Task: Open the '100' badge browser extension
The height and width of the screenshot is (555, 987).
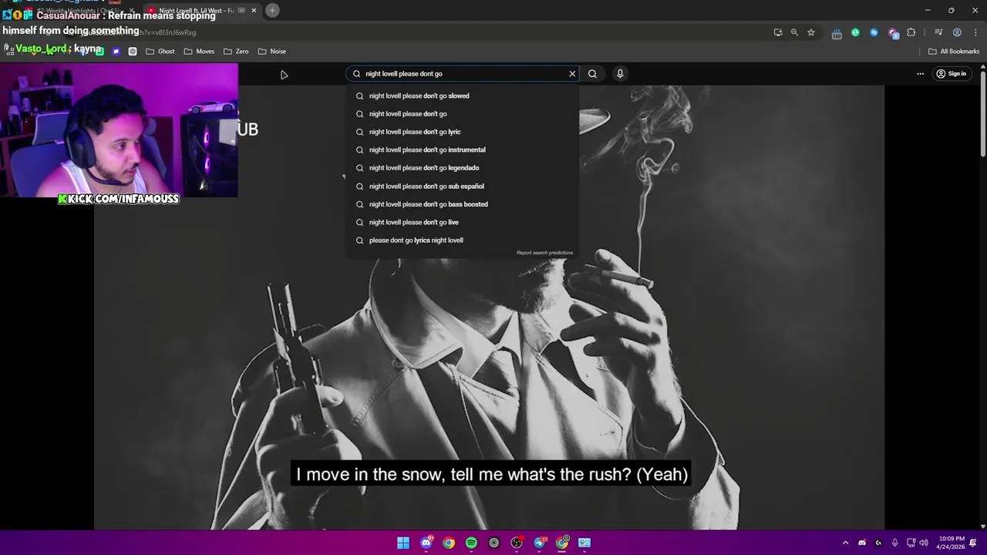Action: 837,32
